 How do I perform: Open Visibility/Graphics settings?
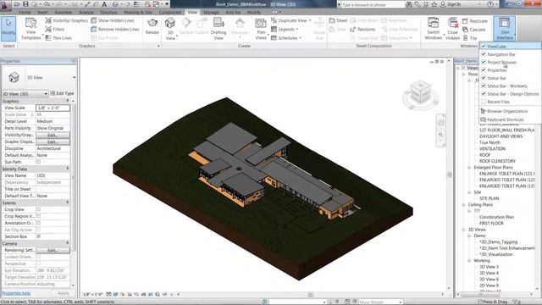click(x=66, y=20)
